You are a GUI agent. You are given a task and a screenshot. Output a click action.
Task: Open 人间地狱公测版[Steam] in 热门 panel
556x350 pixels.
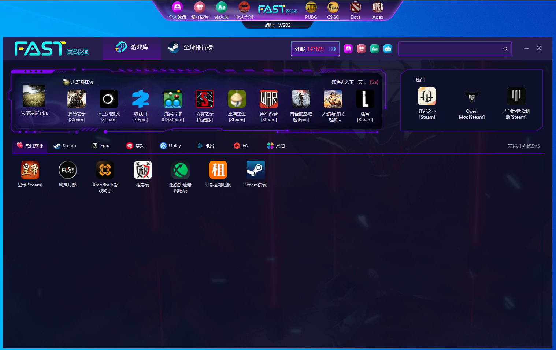[x=516, y=103]
